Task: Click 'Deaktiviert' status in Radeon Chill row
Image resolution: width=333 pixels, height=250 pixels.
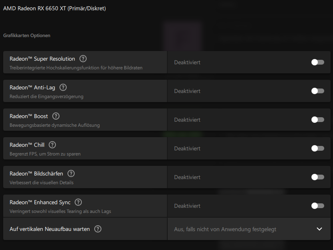Action: point(187,148)
